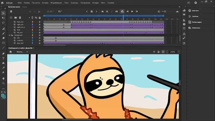The height and width of the screenshot is (121, 215).
Task: Select the Selection arrow tool
Action: (x=3, y=13)
